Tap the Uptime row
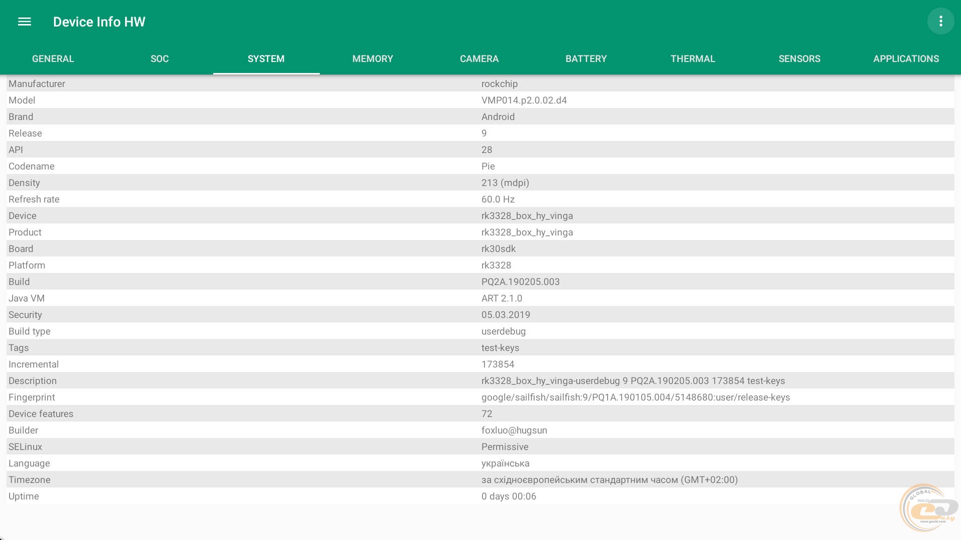 click(480, 496)
